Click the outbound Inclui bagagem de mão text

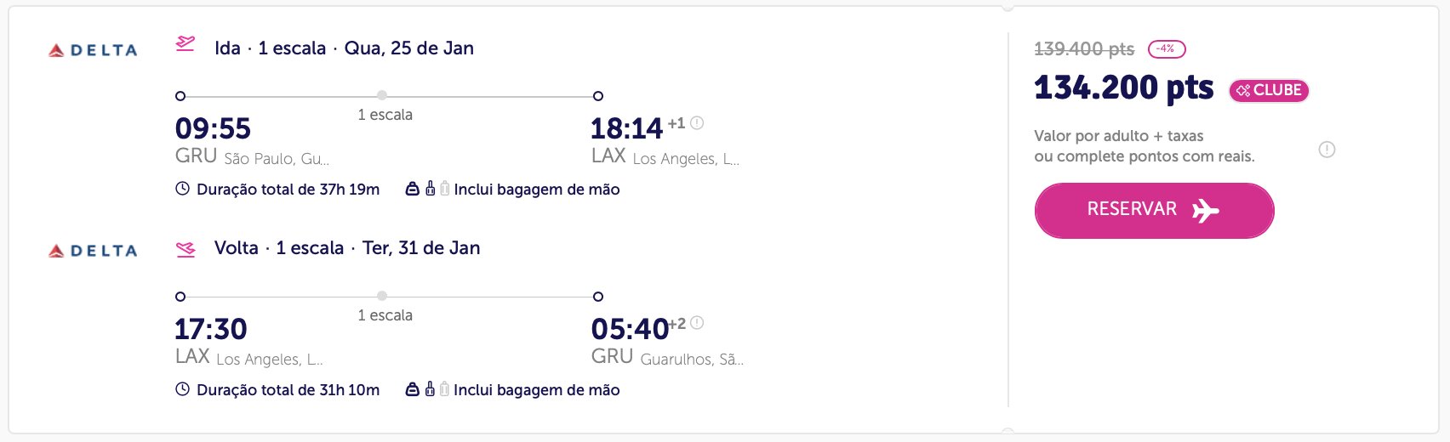(537, 190)
